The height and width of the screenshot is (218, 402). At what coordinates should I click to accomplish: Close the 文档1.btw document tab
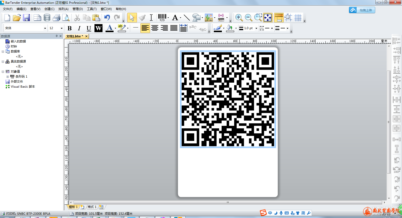[86, 36]
